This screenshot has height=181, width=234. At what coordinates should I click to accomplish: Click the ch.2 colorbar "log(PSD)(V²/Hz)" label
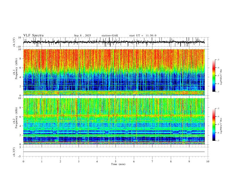[x=221, y=126]
